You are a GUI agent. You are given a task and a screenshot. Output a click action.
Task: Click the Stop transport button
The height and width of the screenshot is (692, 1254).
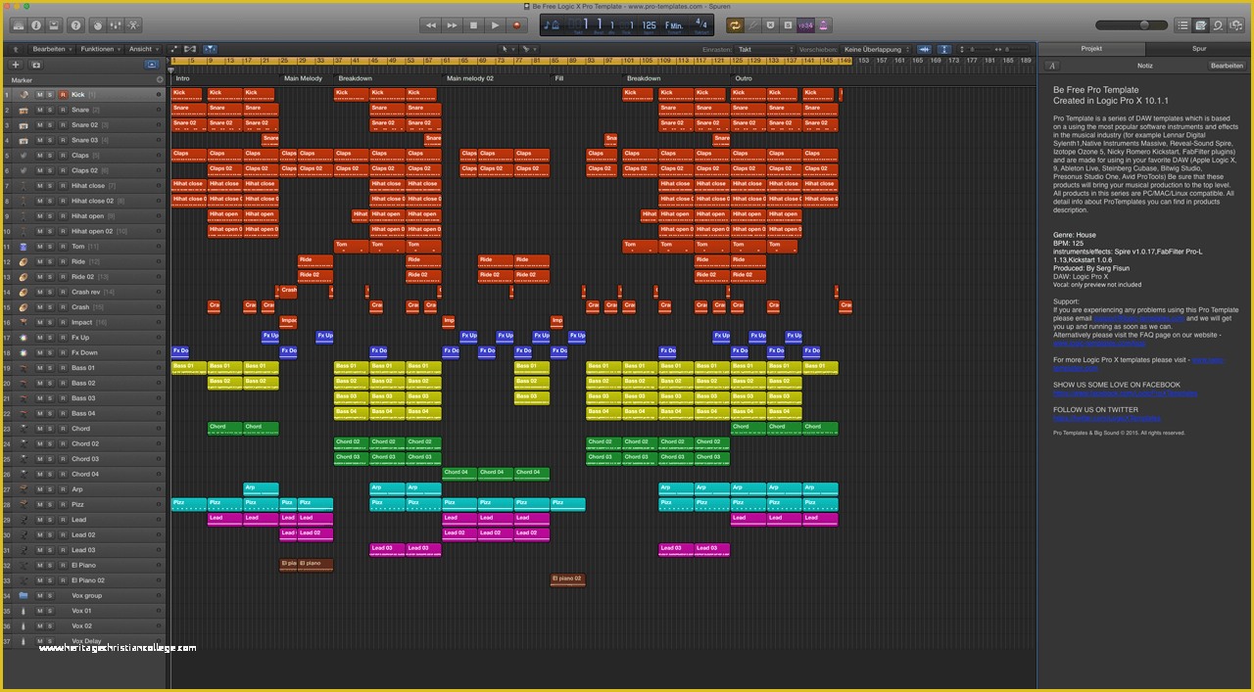click(x=474, y=24)
